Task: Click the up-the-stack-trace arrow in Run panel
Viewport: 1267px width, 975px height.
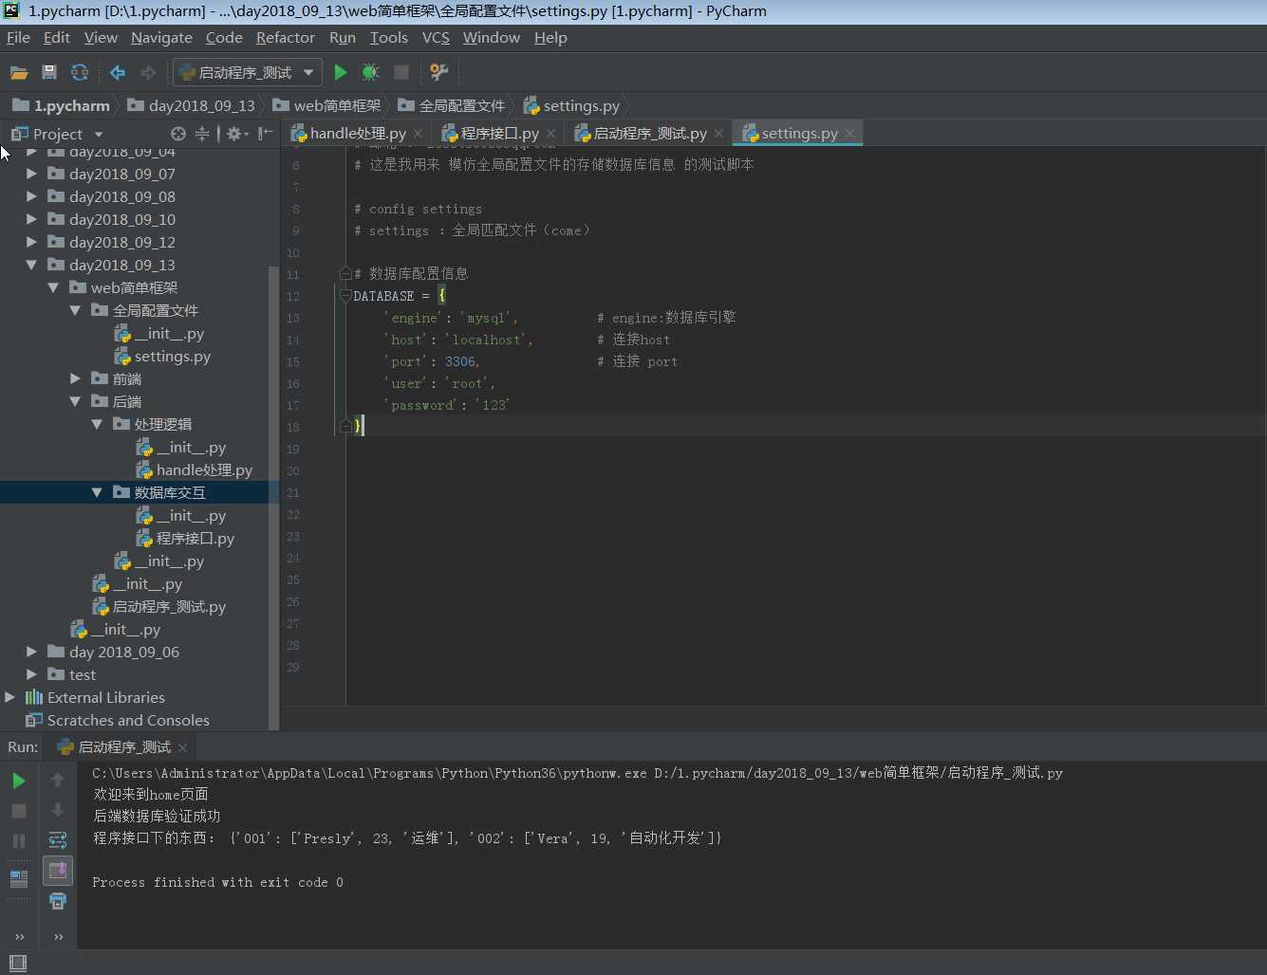Action: click(x=57, y=780)
